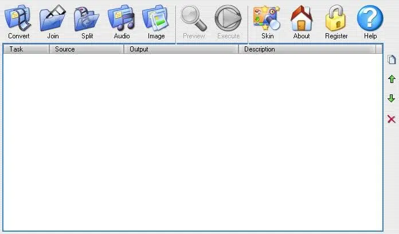This screenshot has height=234, width=399.
Task: Delete task with red X icon
Action: (x=392, y=119)
